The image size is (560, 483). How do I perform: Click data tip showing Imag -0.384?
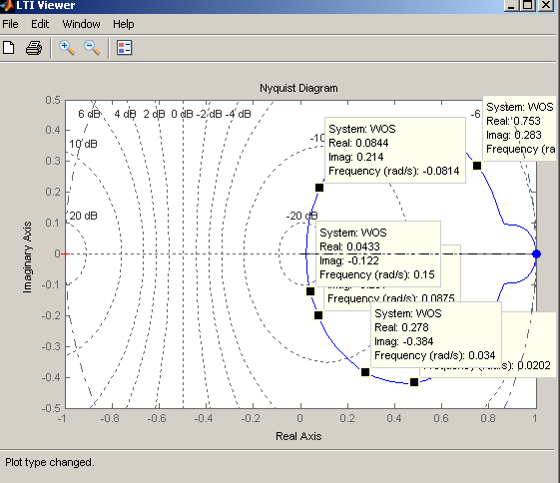(436, 334)
